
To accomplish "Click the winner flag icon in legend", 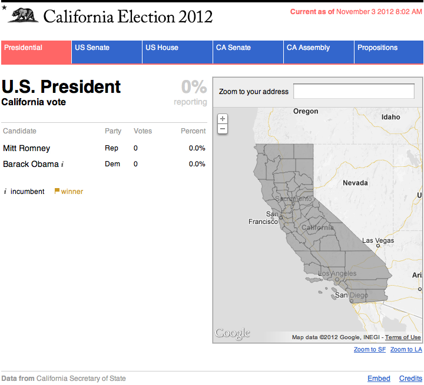I will pyautogui.click(x=57, y=191).
